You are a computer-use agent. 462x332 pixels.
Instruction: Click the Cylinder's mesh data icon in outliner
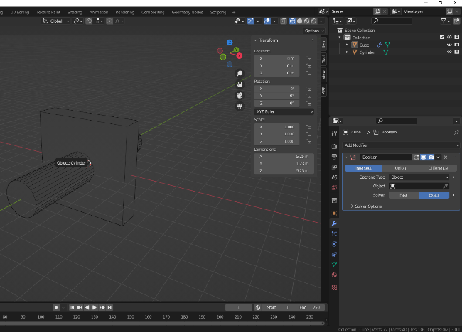click(x=386, y=52)
